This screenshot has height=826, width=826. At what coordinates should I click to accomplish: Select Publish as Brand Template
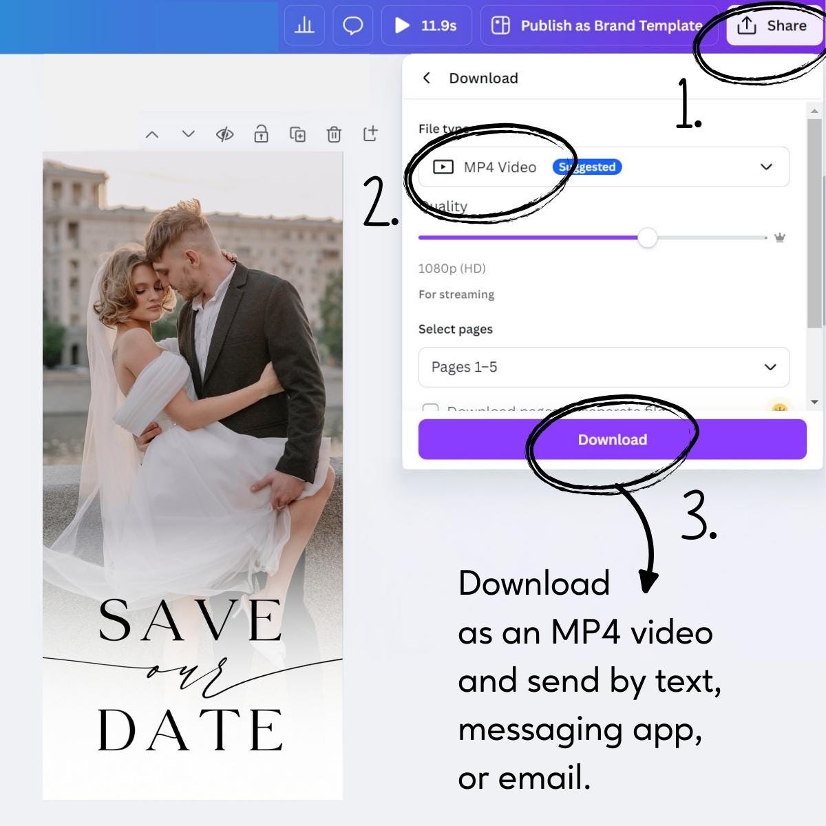click(x=597, y=25)
